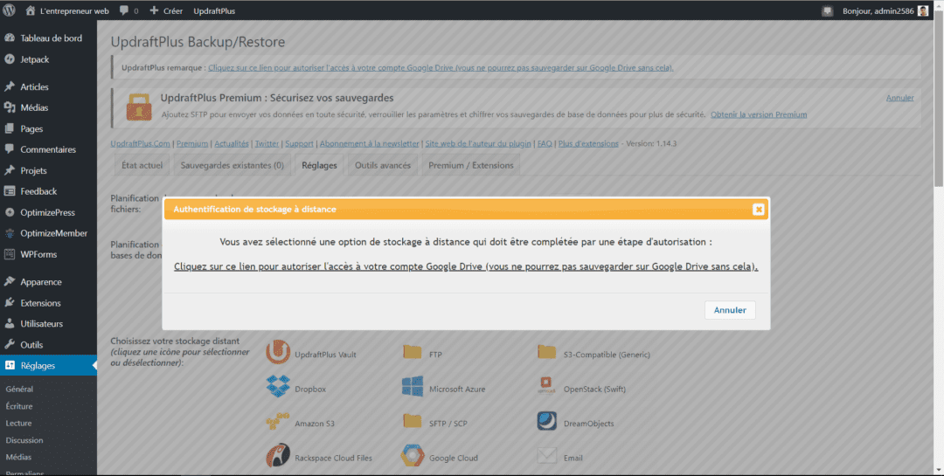The image size is (944, 476).
Task: Open the FAQ link
Action: pyautogui.click(x=545, y=144)
